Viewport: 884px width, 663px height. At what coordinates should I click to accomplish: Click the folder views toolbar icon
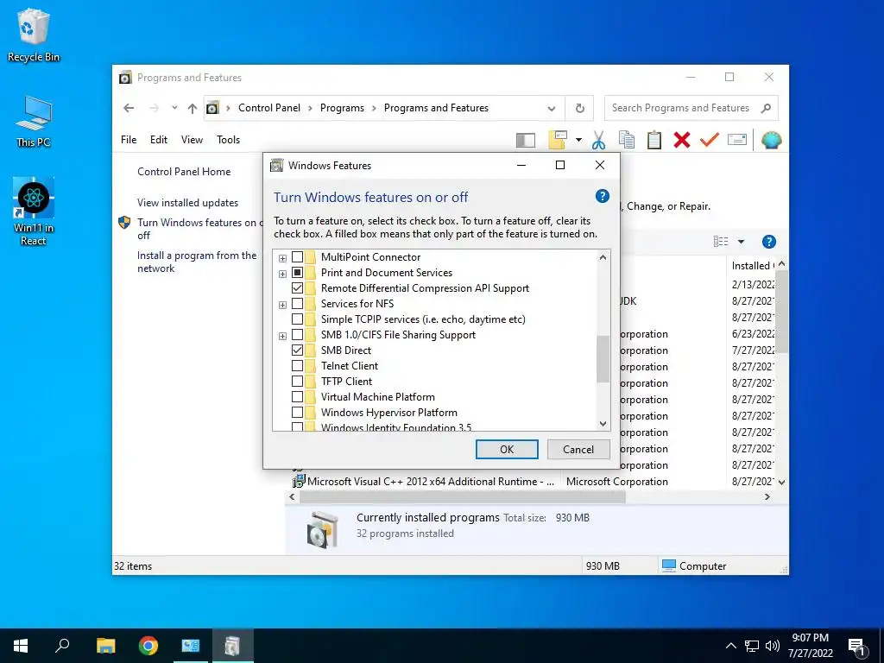click(558, 140)
